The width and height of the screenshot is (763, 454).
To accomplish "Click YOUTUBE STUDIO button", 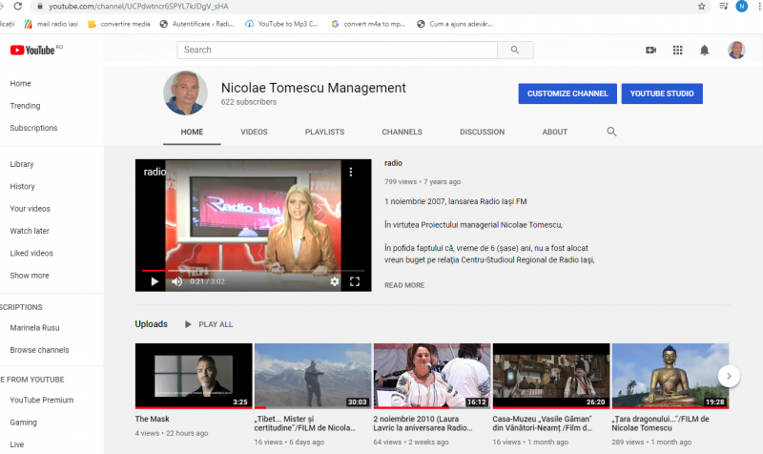I will tap(662, 93).
